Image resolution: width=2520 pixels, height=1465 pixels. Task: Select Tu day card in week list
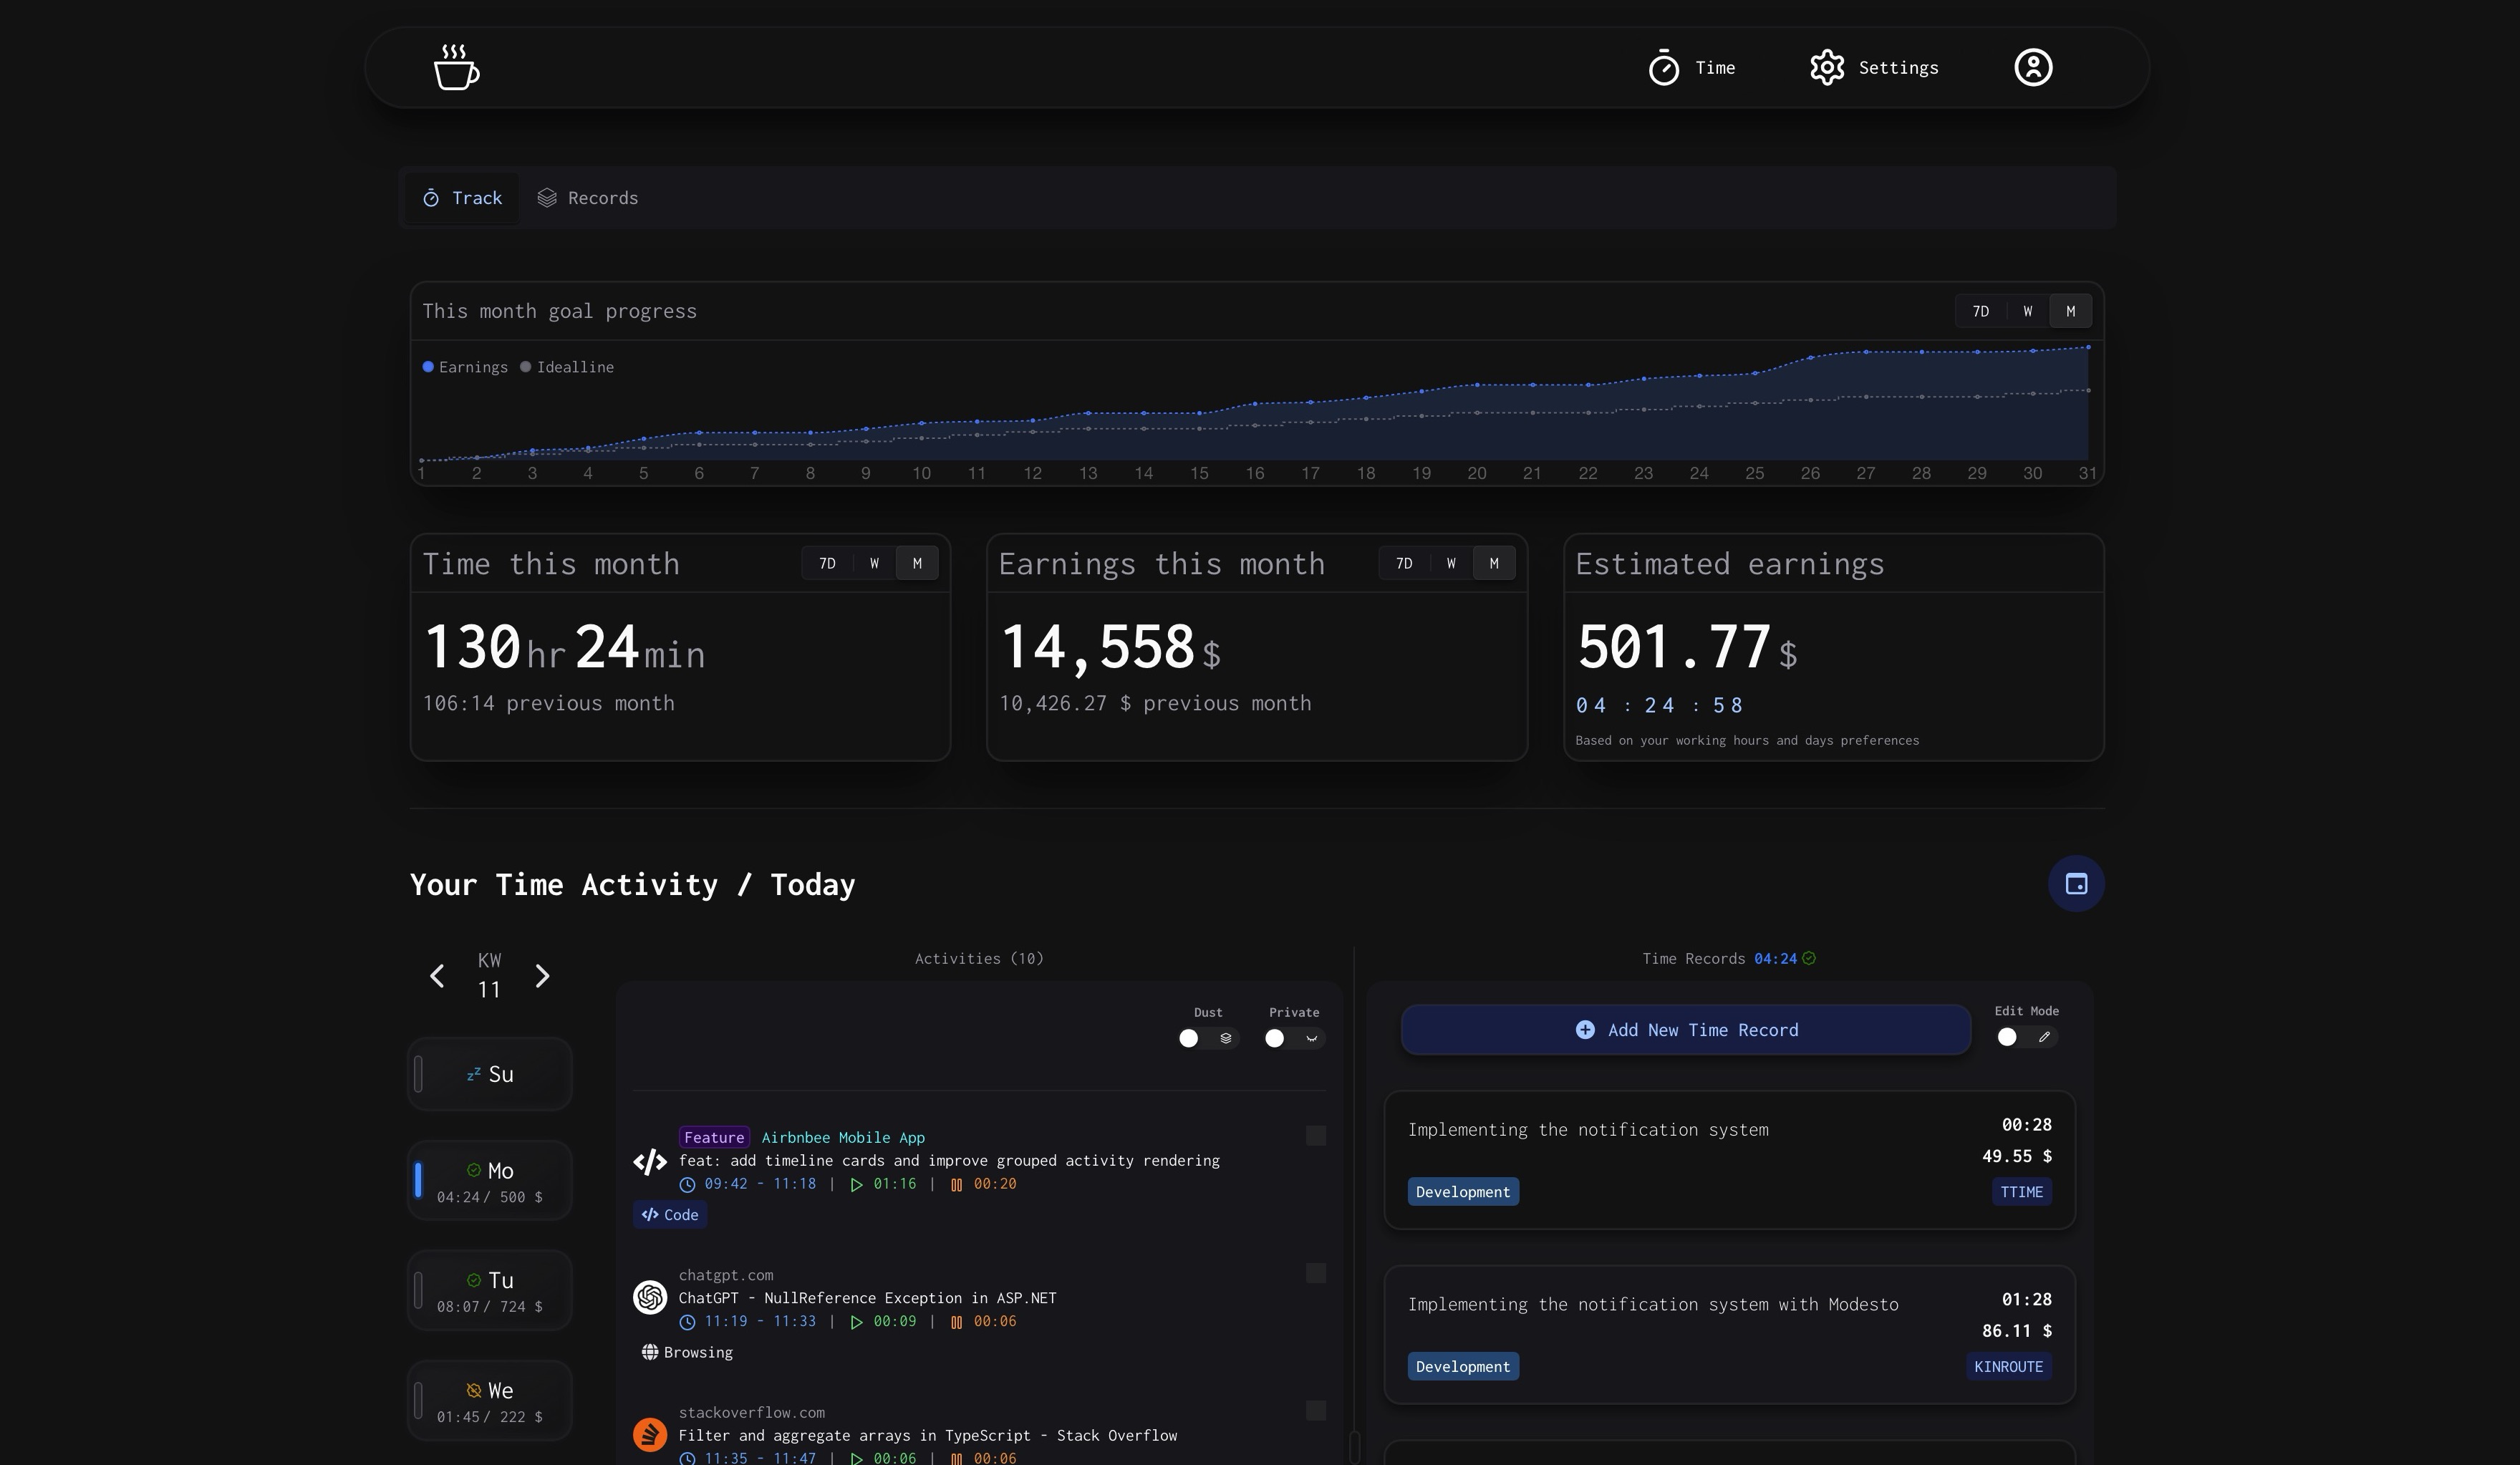490,1290
